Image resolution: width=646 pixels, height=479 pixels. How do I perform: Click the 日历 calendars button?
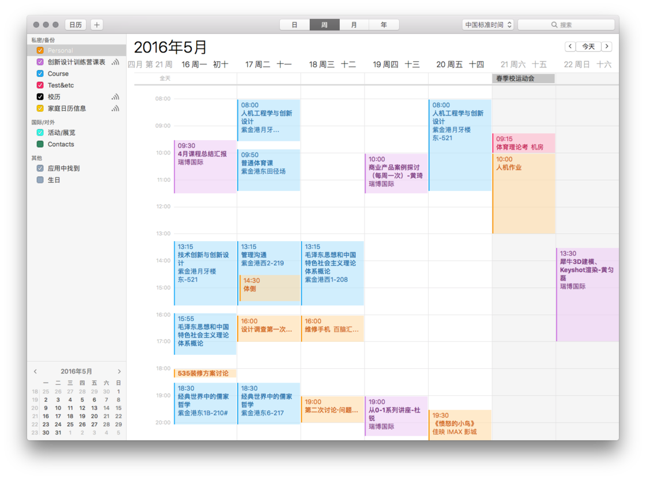pos(76,25)
